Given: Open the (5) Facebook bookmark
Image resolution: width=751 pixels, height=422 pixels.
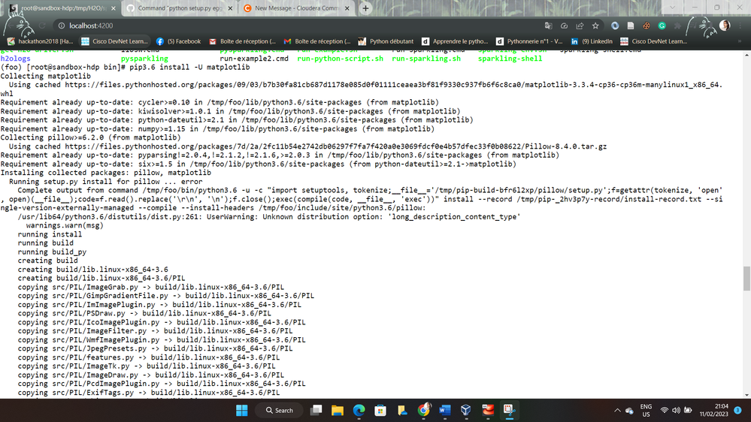Looking at the screenshot, I should point(179,41).
